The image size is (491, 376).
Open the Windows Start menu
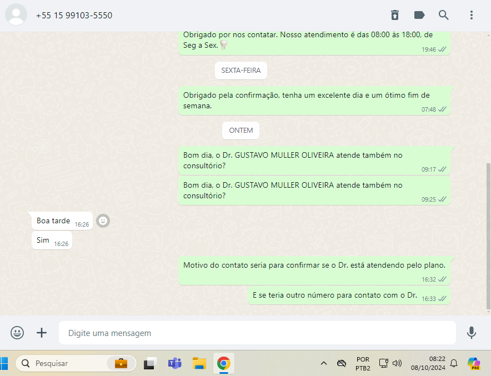[x=4, y=363]
